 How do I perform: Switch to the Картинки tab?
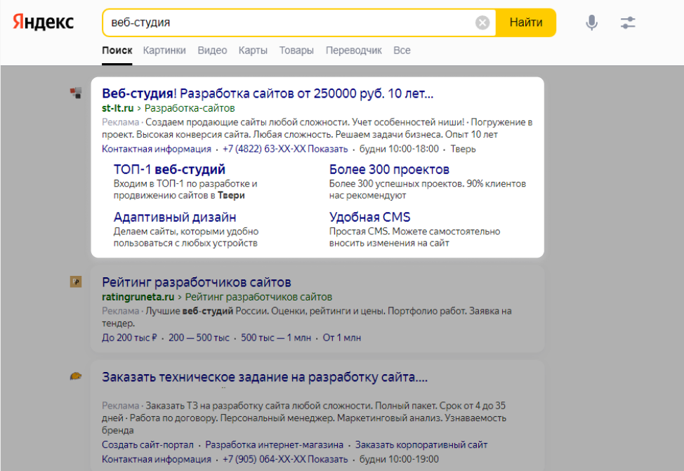164,51
